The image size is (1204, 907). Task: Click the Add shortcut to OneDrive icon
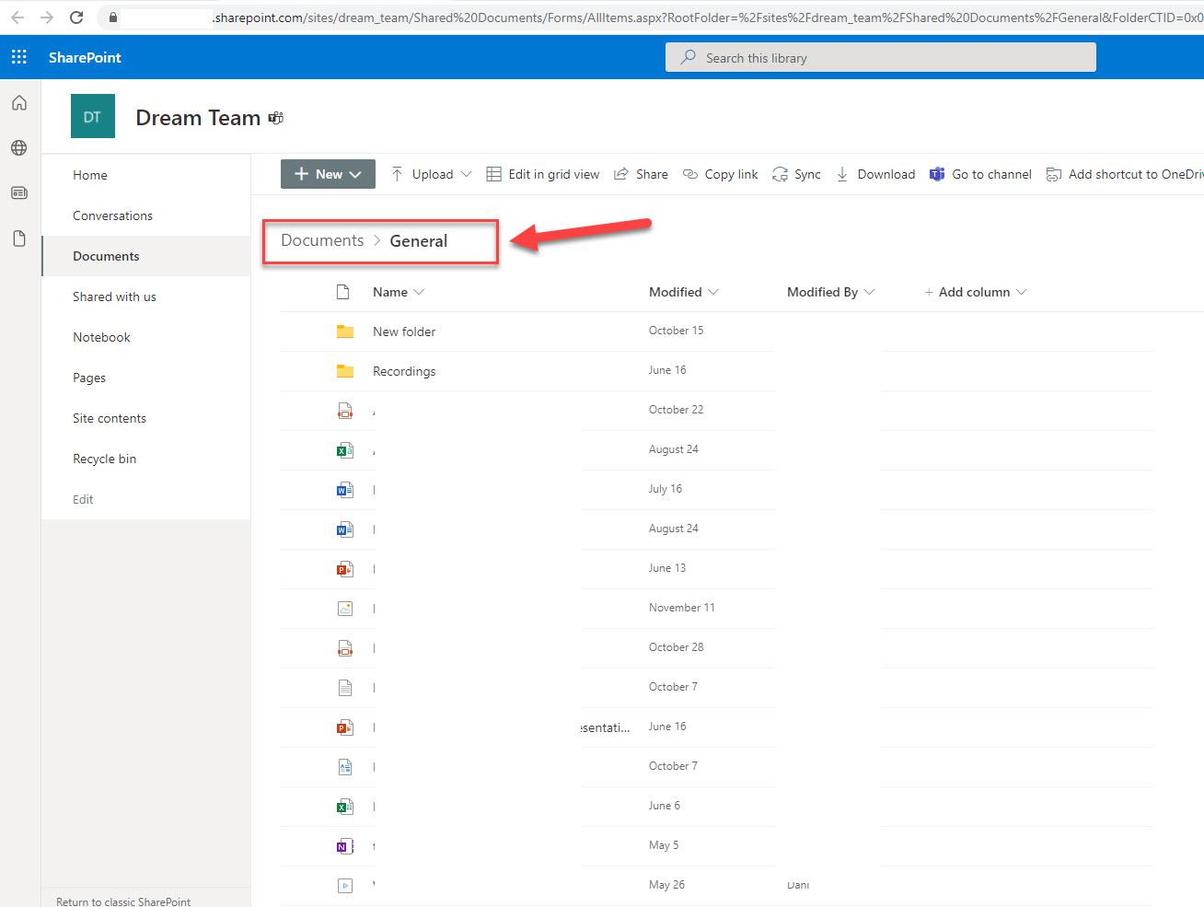tap(1055, 174)
